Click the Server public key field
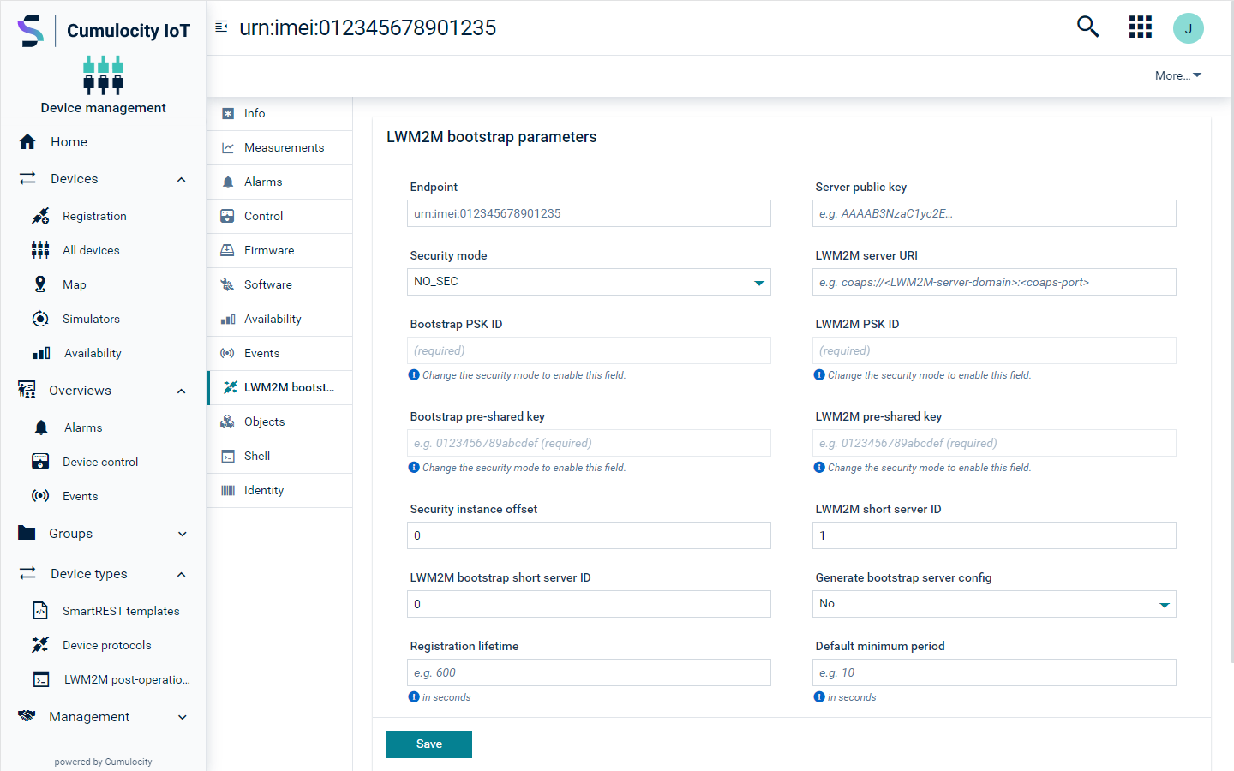Viewport: 1234px width, 771px height. click(994, 213)
